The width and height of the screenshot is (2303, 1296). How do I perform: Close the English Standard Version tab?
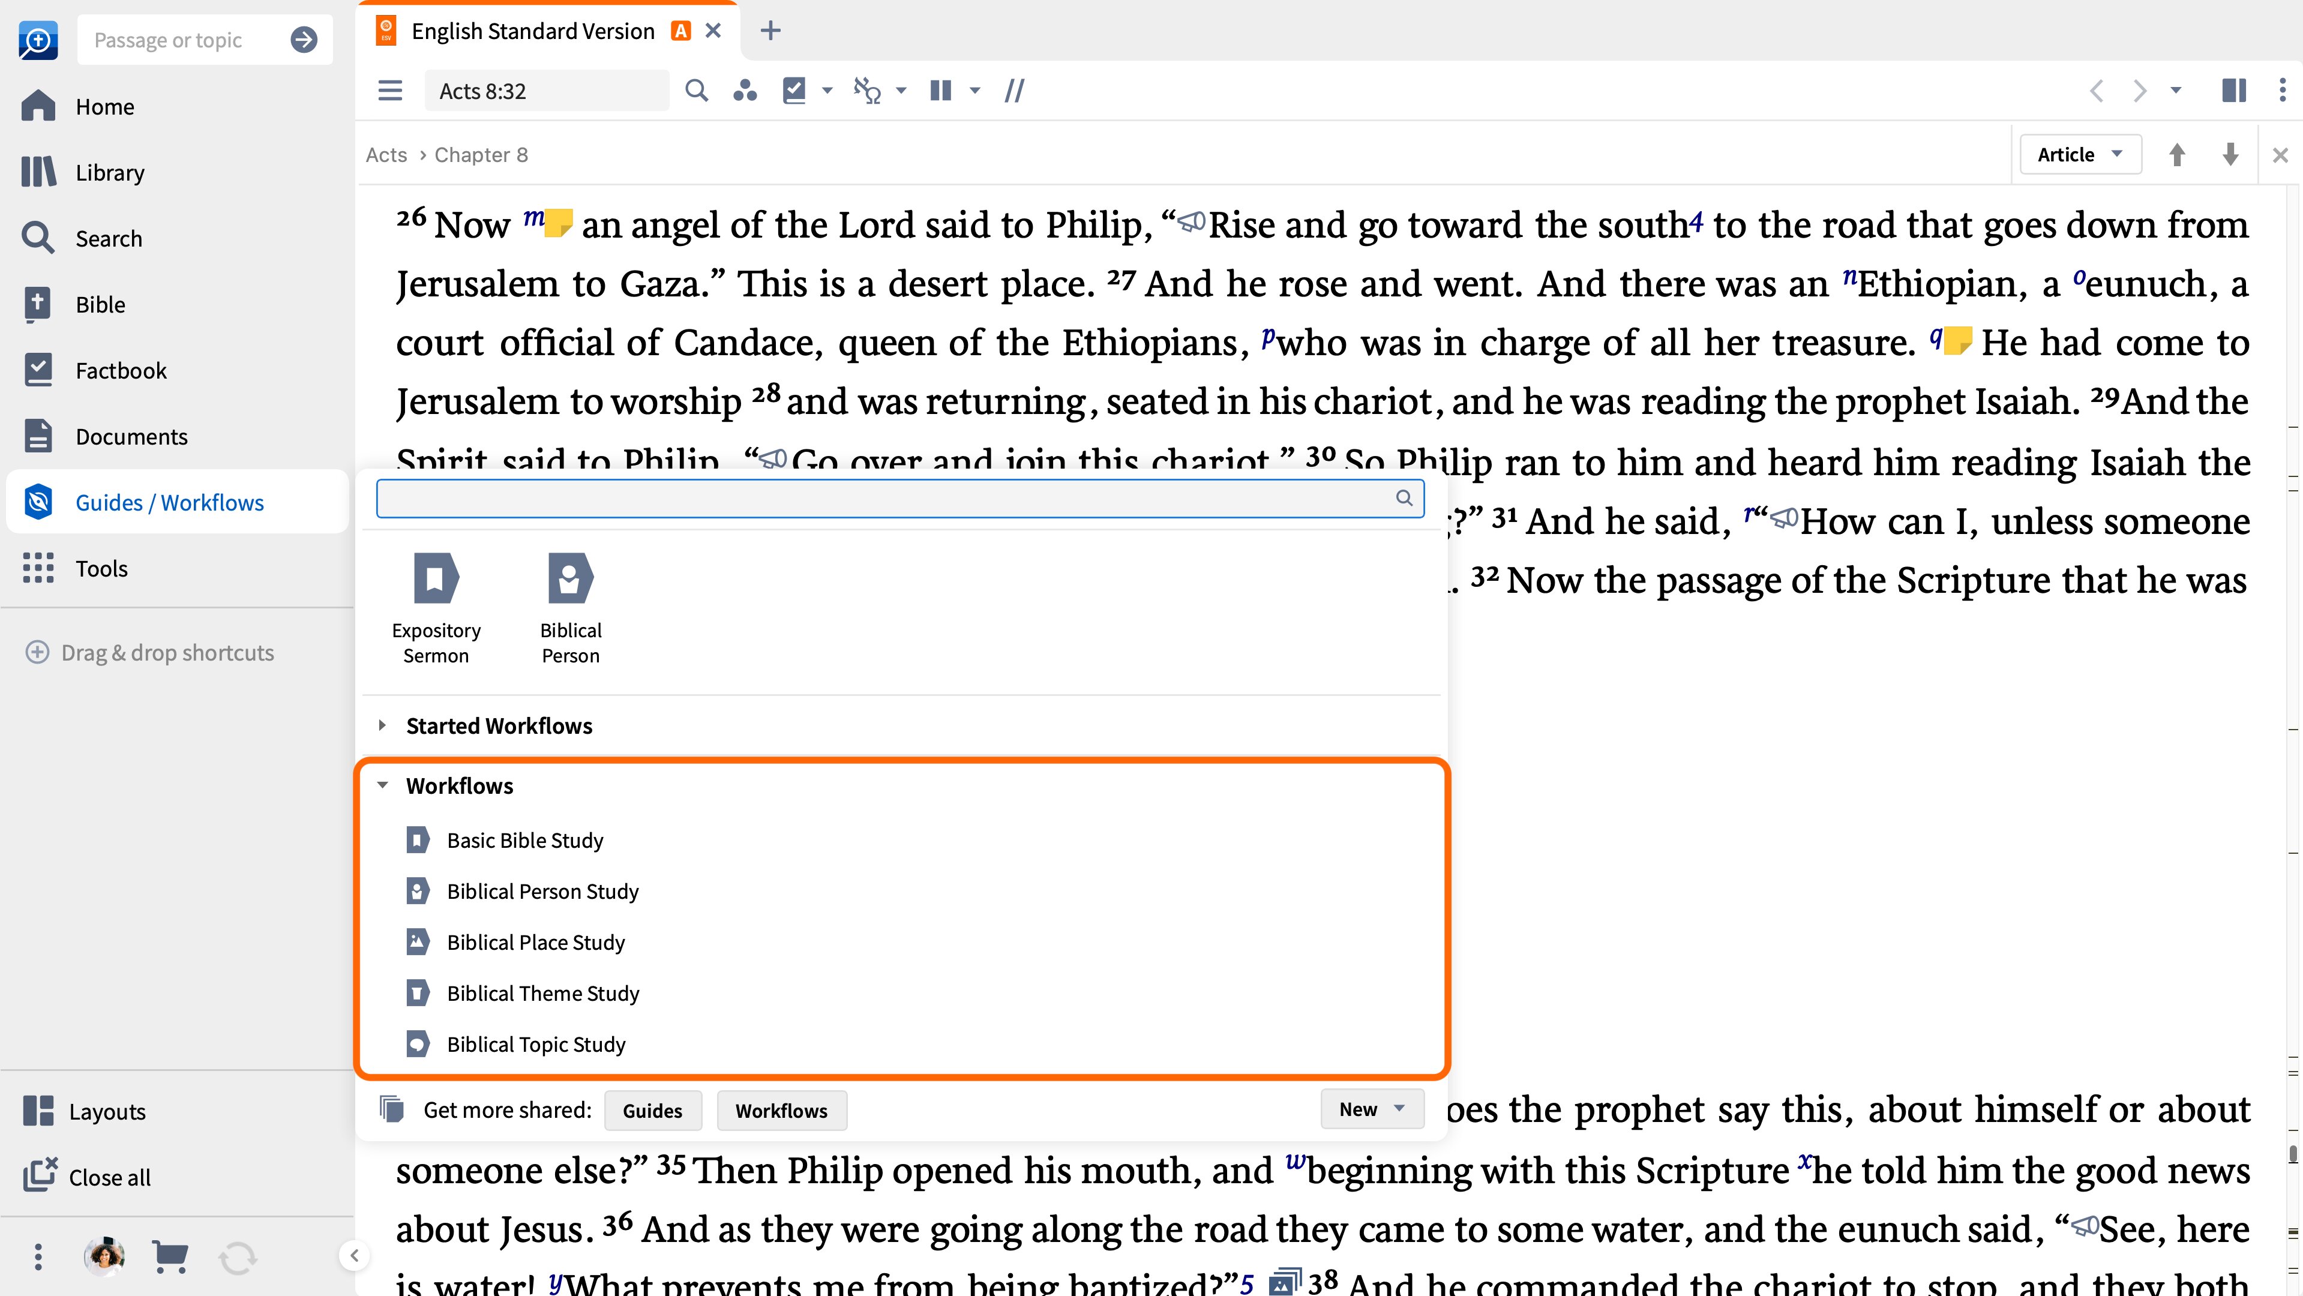(x=713, y=31)
